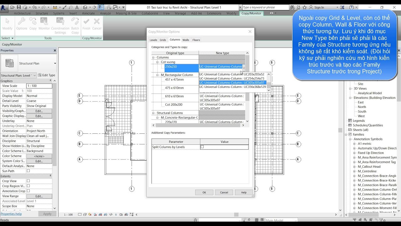Screen dimensions: 401x226
Task: Collapse Structural Columns category node
Action: (x=153, y=113)
